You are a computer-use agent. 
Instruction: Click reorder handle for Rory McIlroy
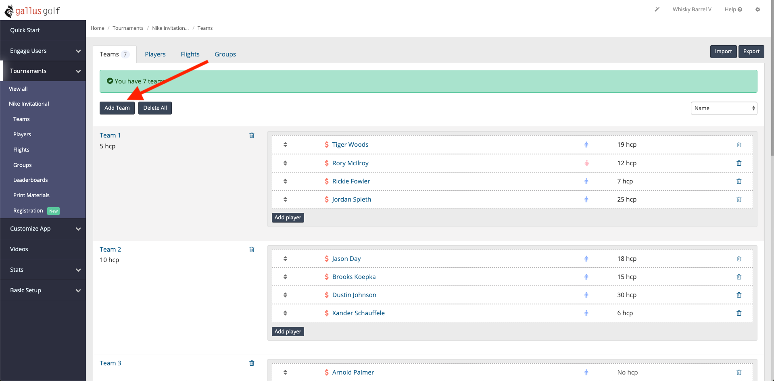pos(285,163)
